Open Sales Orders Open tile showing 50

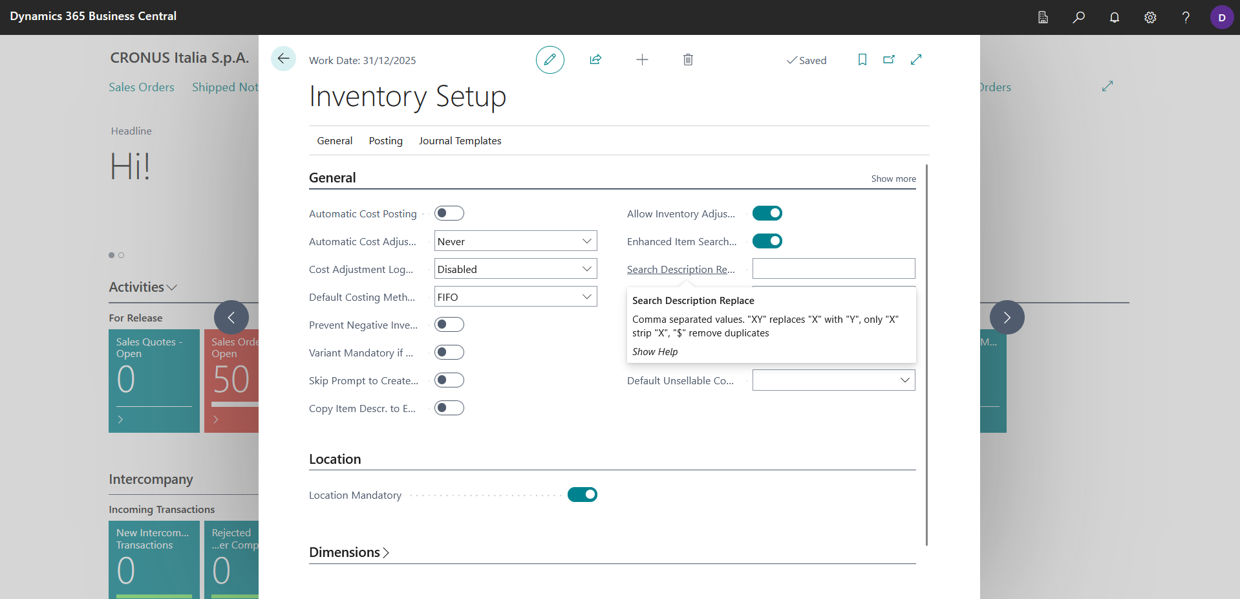pyautogui.click(x=231, y=381)
